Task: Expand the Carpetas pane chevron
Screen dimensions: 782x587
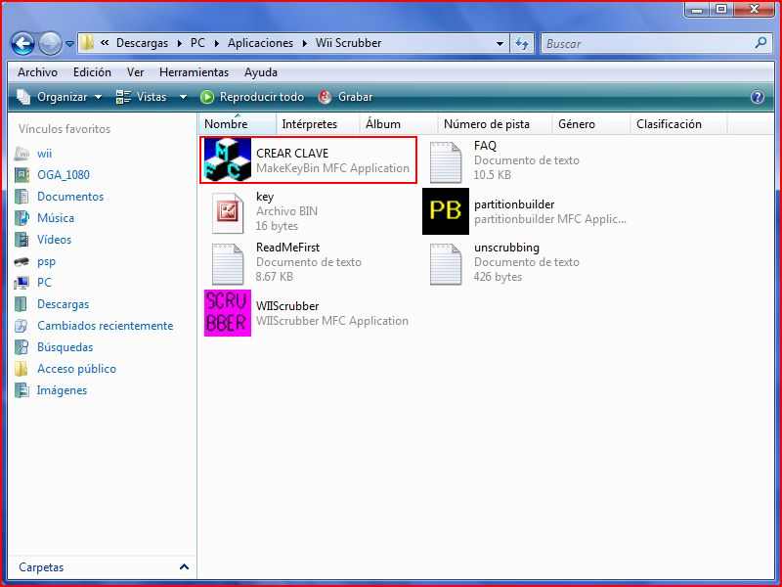Action: pyautogui.click(x=184, y=566)
